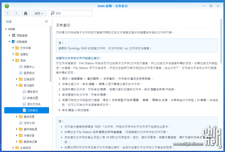Image resolution: width=225 pixels, height=152 pixels.
Task: Expand the 应用程序 folder node
Action: point(13,148)
